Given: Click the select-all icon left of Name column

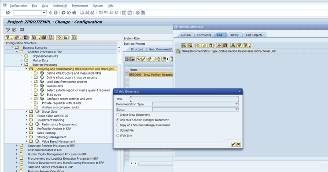Looking at the screenshot, I should click(x=178, y=51).
